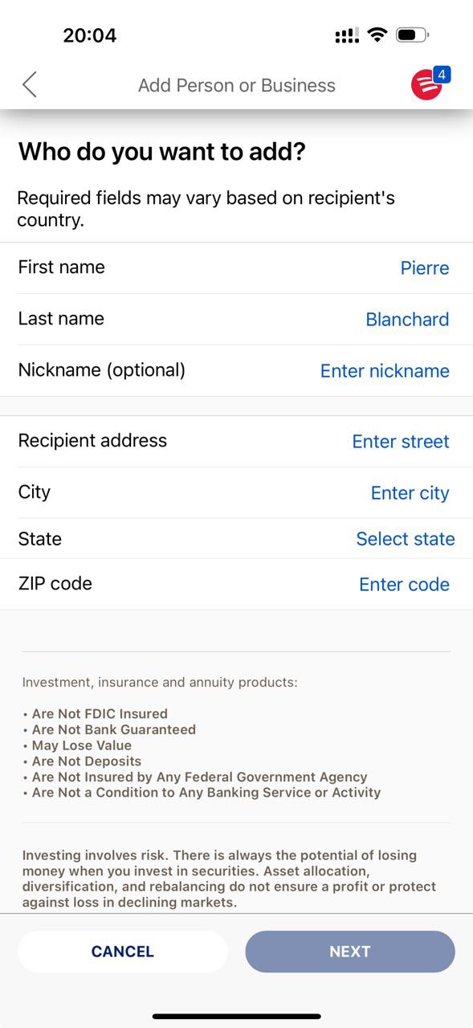Tap the battery indicator icon

[413, 35]
